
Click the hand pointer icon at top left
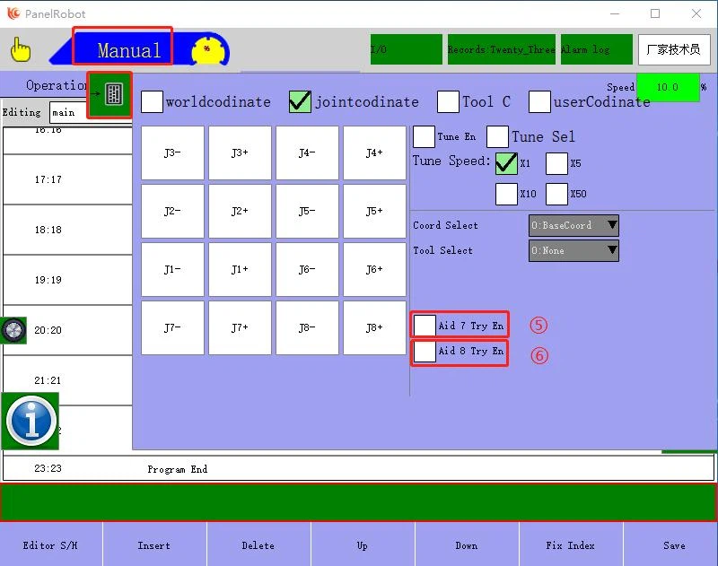pyautogui.click(x=20, y=50)
